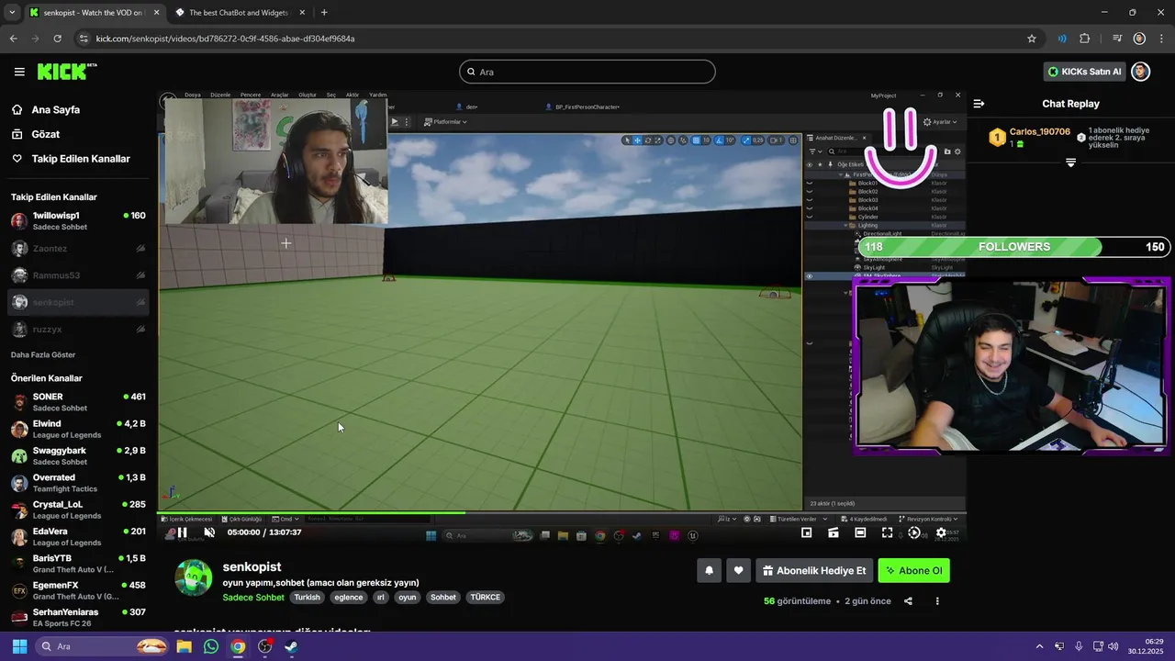Click Abonelik Hediye Et button
This screenshot has width=1175, height=661.
click(814, 570)
